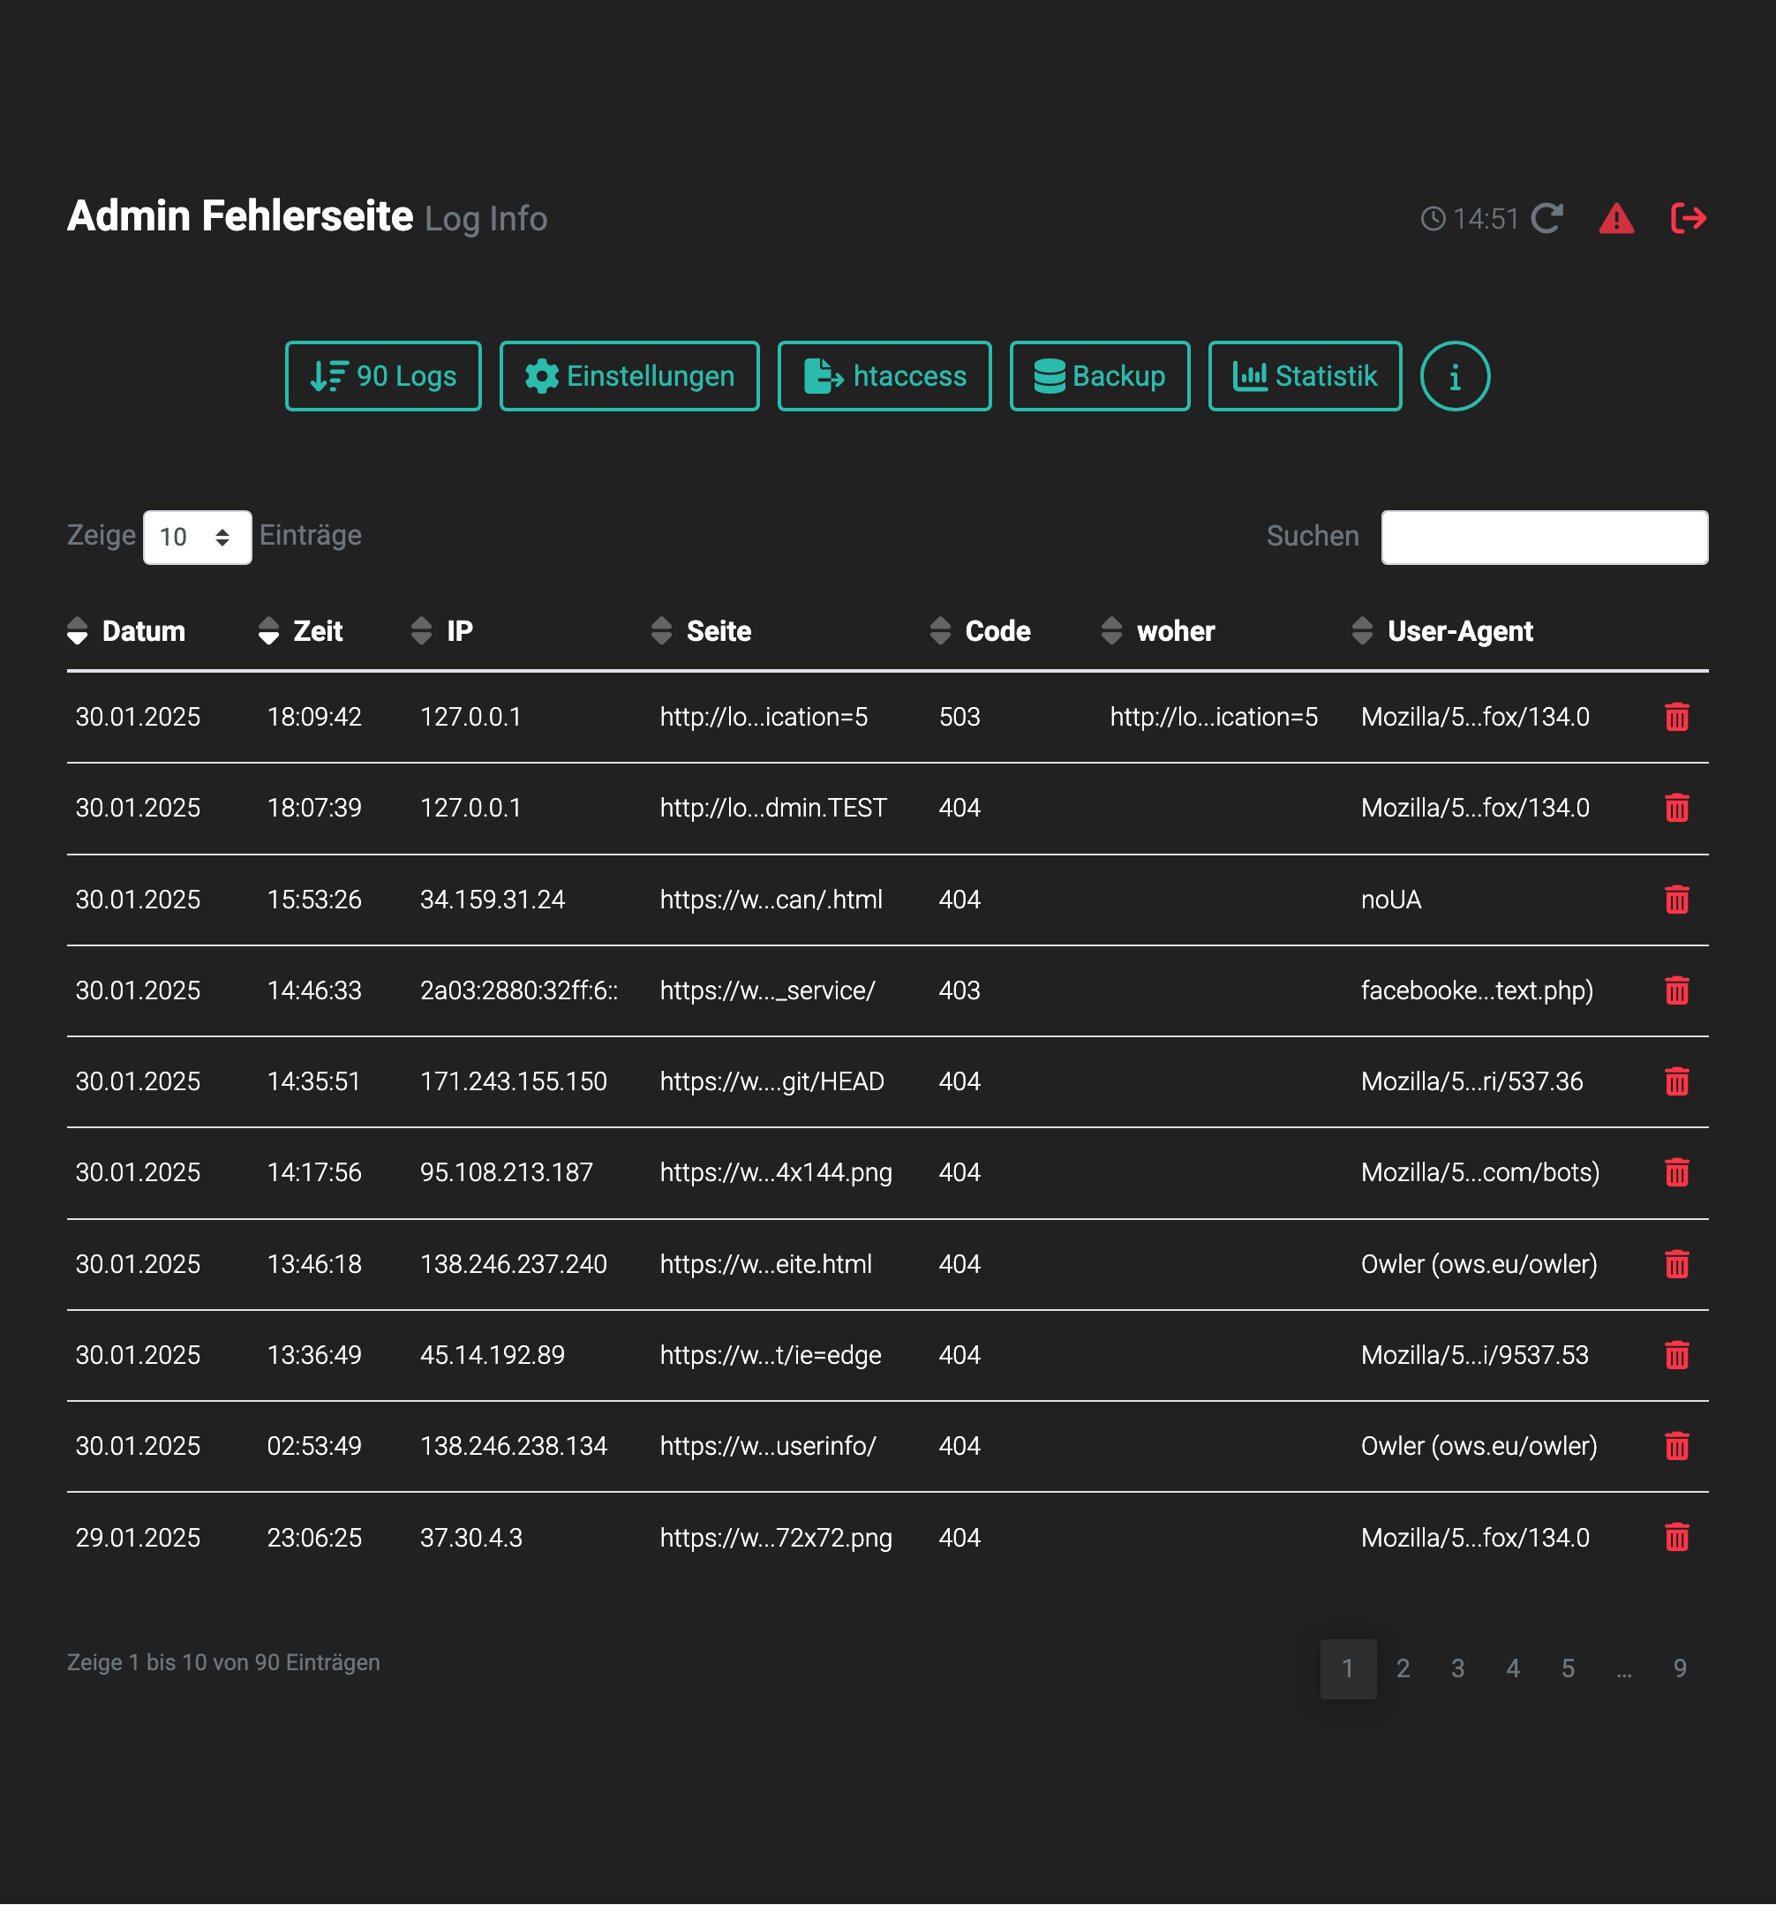Click the red warning triangle icon

(x=1616, y=218)
